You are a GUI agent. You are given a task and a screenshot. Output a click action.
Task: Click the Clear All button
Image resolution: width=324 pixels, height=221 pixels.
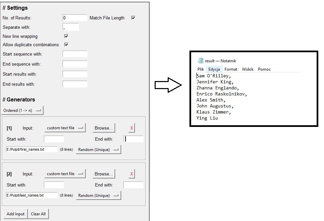tap(38, 214)
